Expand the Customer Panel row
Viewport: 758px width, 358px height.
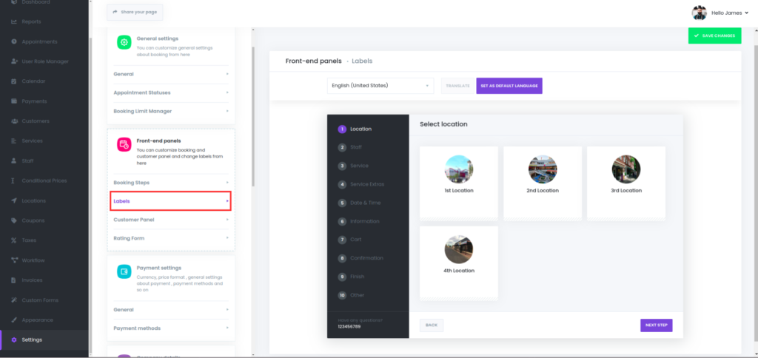[x=170, y=220]
